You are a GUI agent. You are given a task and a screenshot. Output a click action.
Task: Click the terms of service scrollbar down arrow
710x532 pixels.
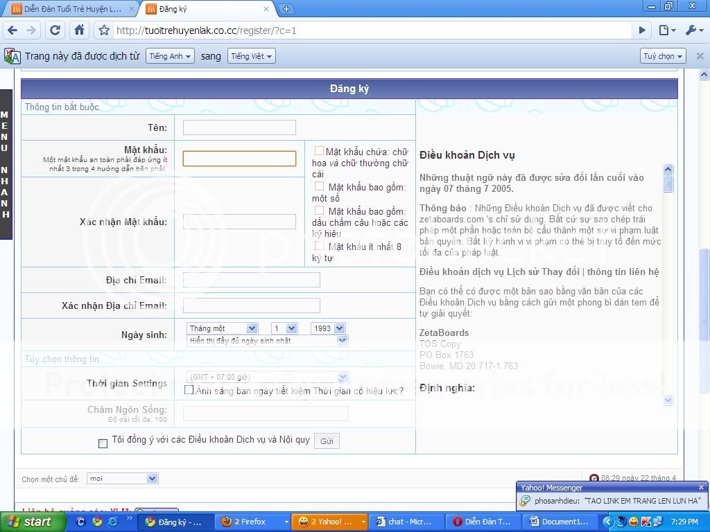tap(668, 400)
